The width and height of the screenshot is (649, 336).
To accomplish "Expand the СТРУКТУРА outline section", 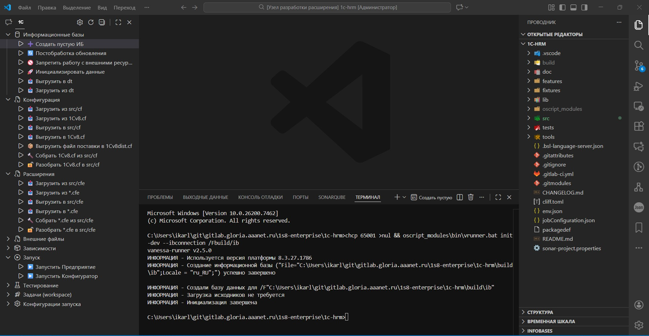I will tap(524, 312).
